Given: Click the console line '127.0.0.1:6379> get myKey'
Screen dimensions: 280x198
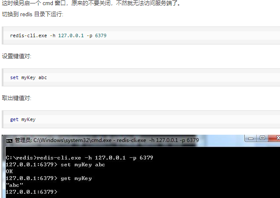Looking at the screenshot, I should (49, 178).
